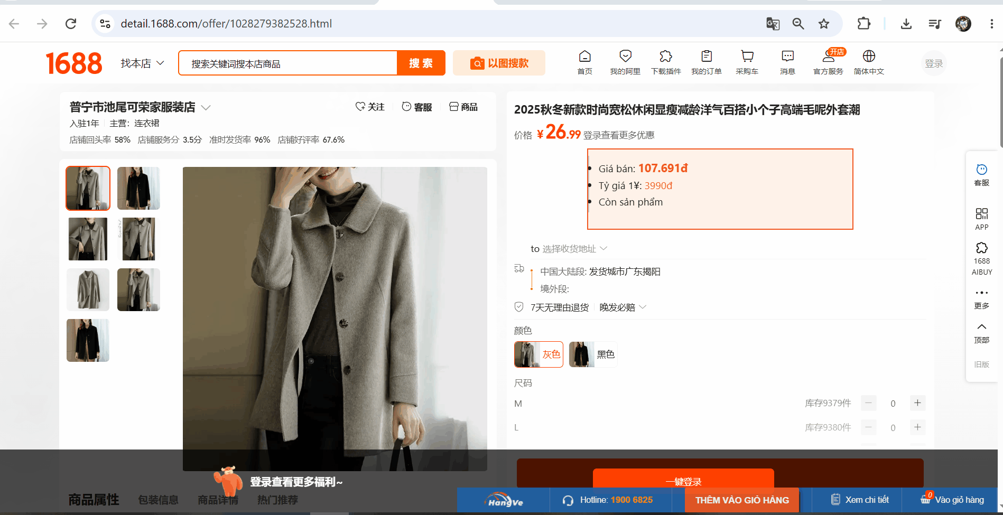Viewport: 1003px width, 515px height.
Task: Click 一键登录 button
Action: point(683,481)
